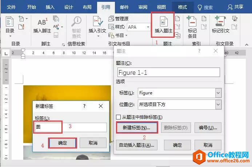The height and width of the screenshot is (167, 252).
Task: Collapse the ribbon with the chevron
Action: (x=247, y=45)
